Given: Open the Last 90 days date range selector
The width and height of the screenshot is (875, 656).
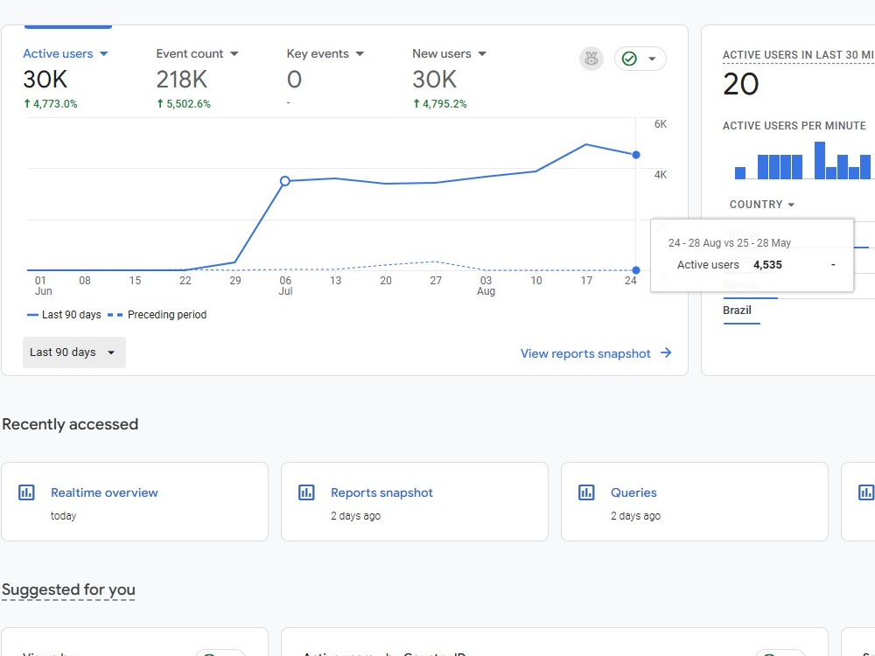Looking at the screenshot, I should pyautogui.click(x=74, y=352).
